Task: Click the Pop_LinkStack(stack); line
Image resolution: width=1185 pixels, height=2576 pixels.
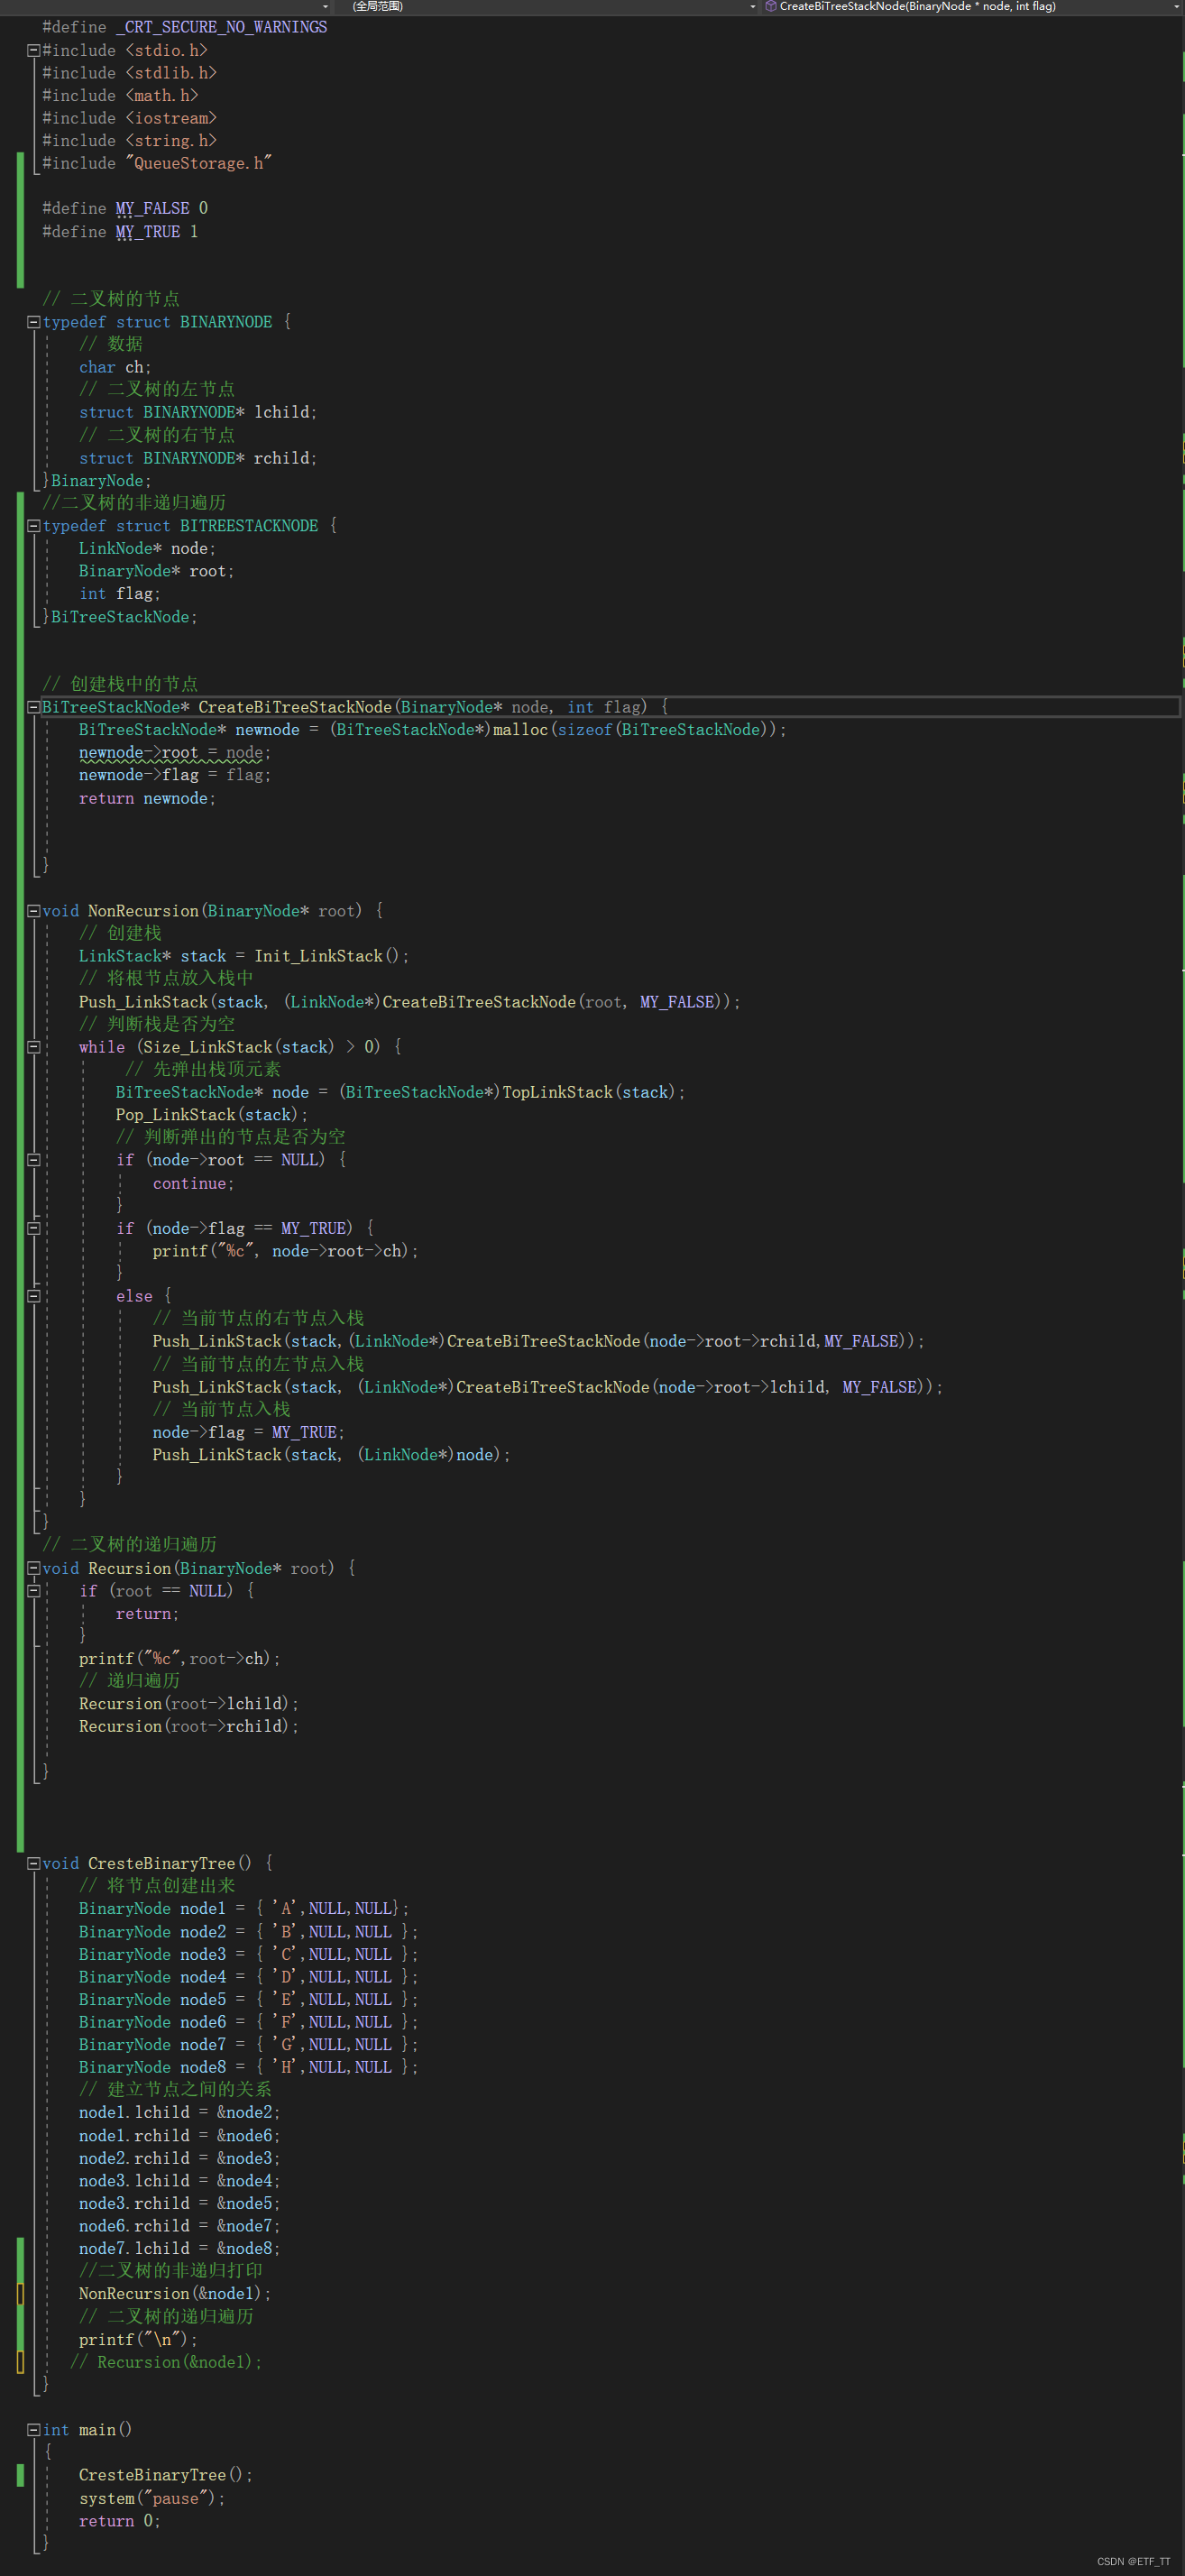Action: 212,1115
